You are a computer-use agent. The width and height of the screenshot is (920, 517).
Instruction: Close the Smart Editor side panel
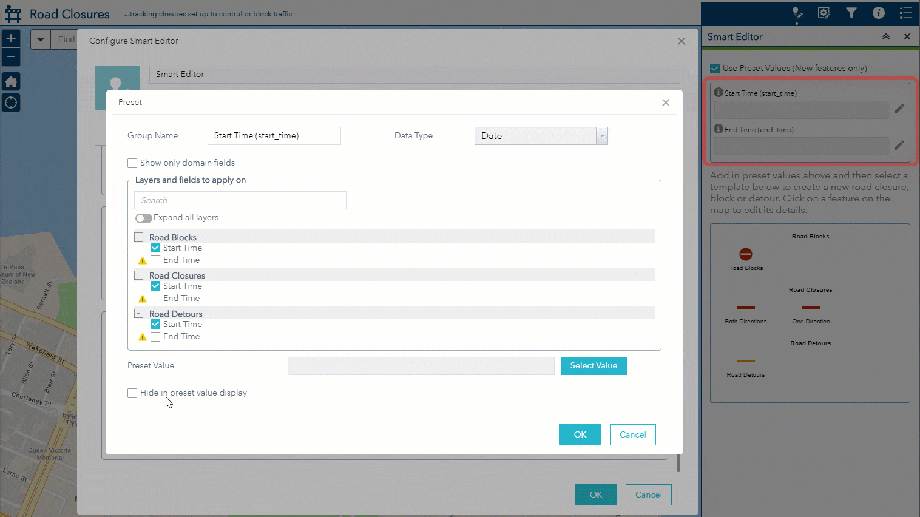[907, 36]
